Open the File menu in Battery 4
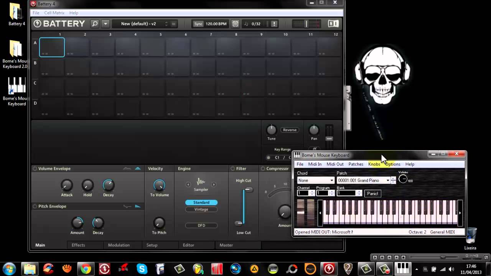The width and height of the screenshot is (491, 276). tap(36, 13)
